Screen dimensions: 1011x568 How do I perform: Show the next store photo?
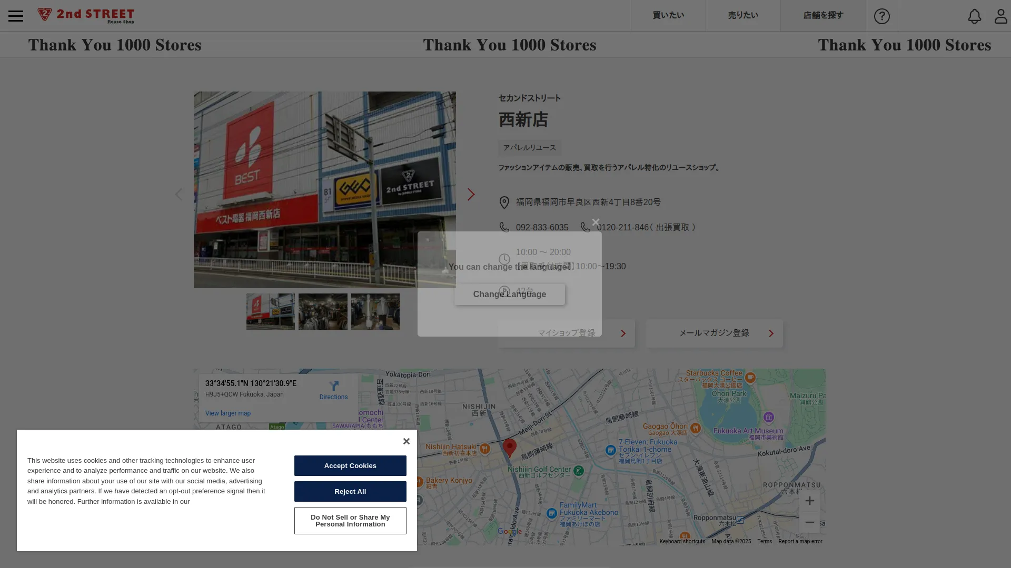pyautogui.click(x=471, y=194)
